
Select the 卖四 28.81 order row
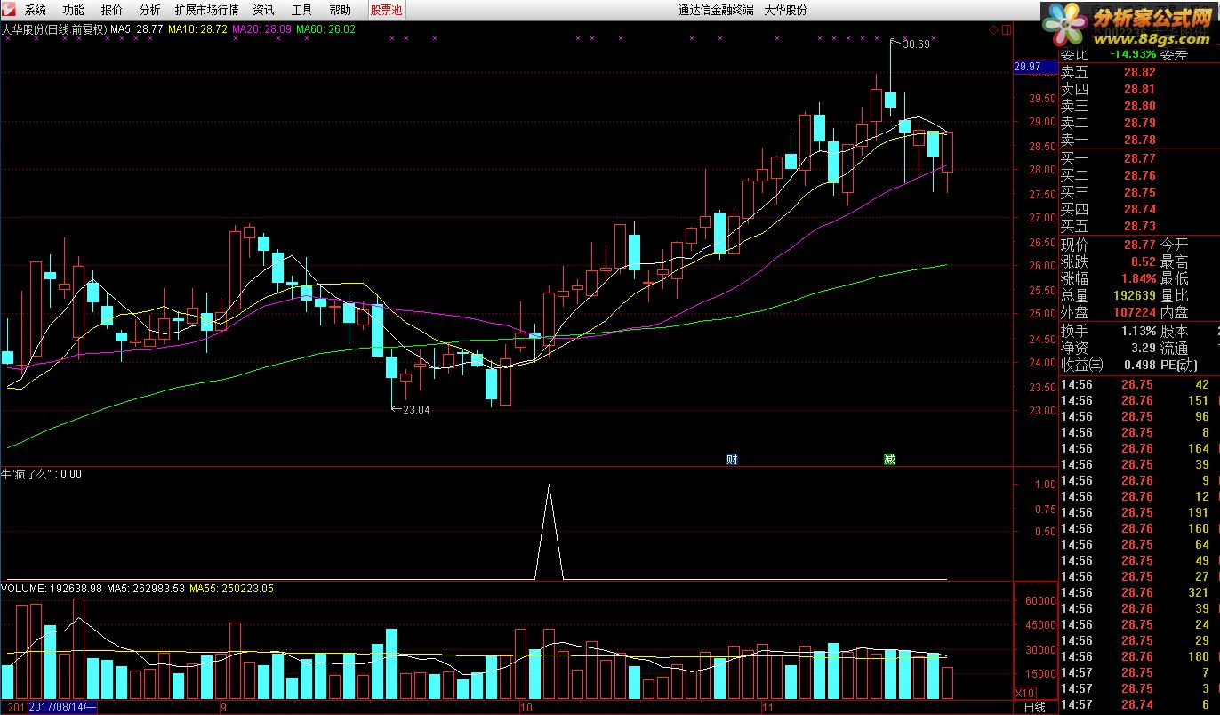tap(1139, 90)
